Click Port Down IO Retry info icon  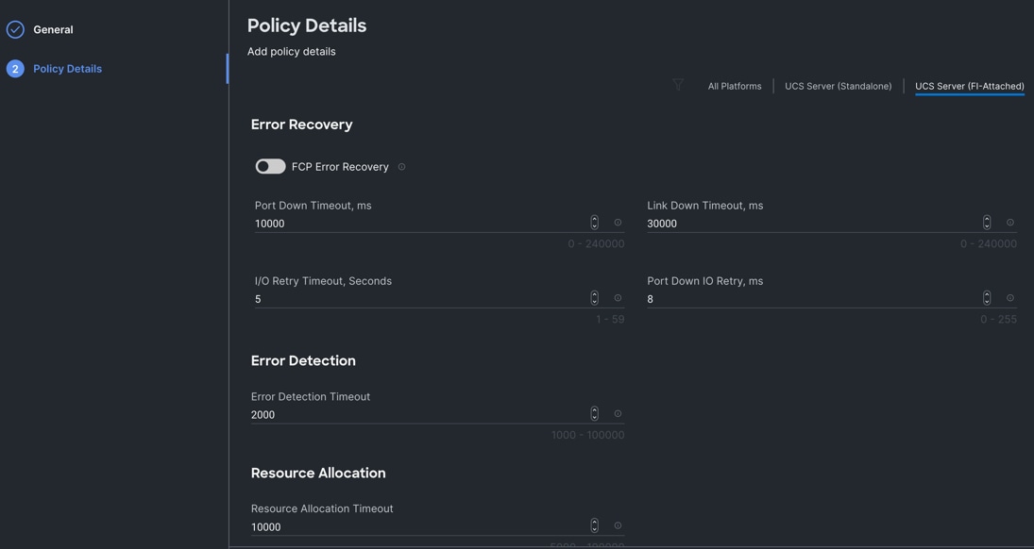click(x=1010, y=298)
